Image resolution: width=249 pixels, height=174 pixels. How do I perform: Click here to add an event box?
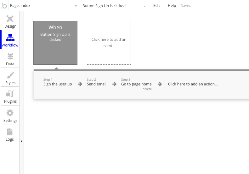[x=109, y=43]
